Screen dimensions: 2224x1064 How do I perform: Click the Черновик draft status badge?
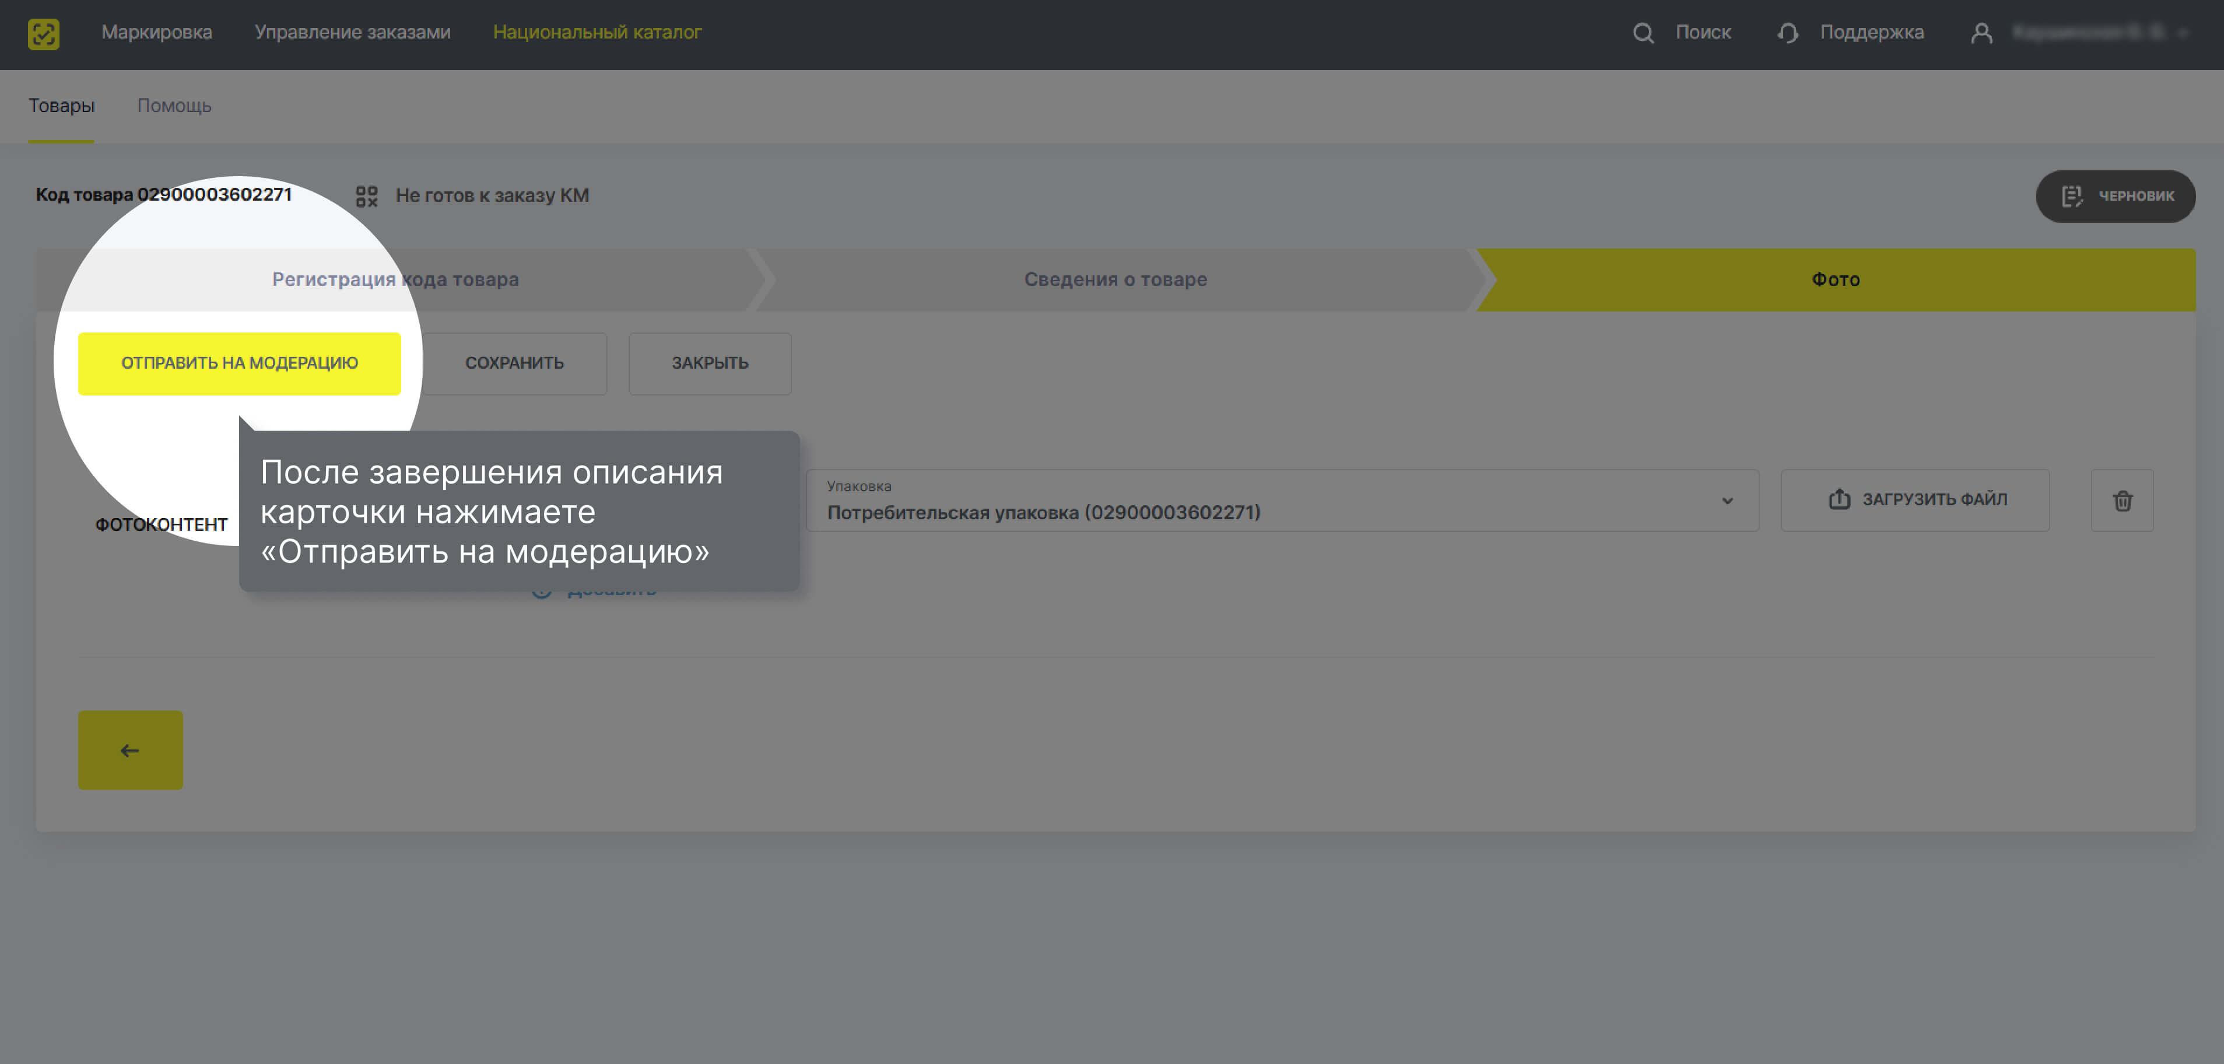point(2114,196)
